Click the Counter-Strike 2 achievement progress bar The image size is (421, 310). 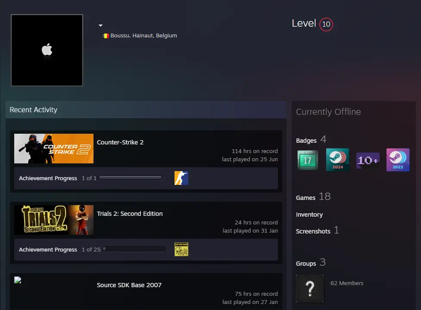[131, 178]
